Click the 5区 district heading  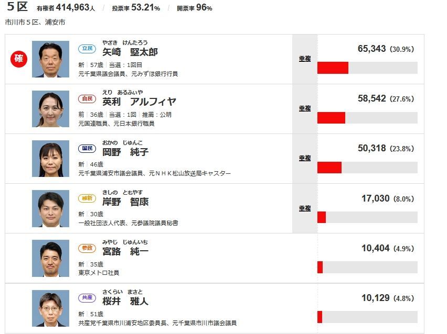click(x=17, y=7)
